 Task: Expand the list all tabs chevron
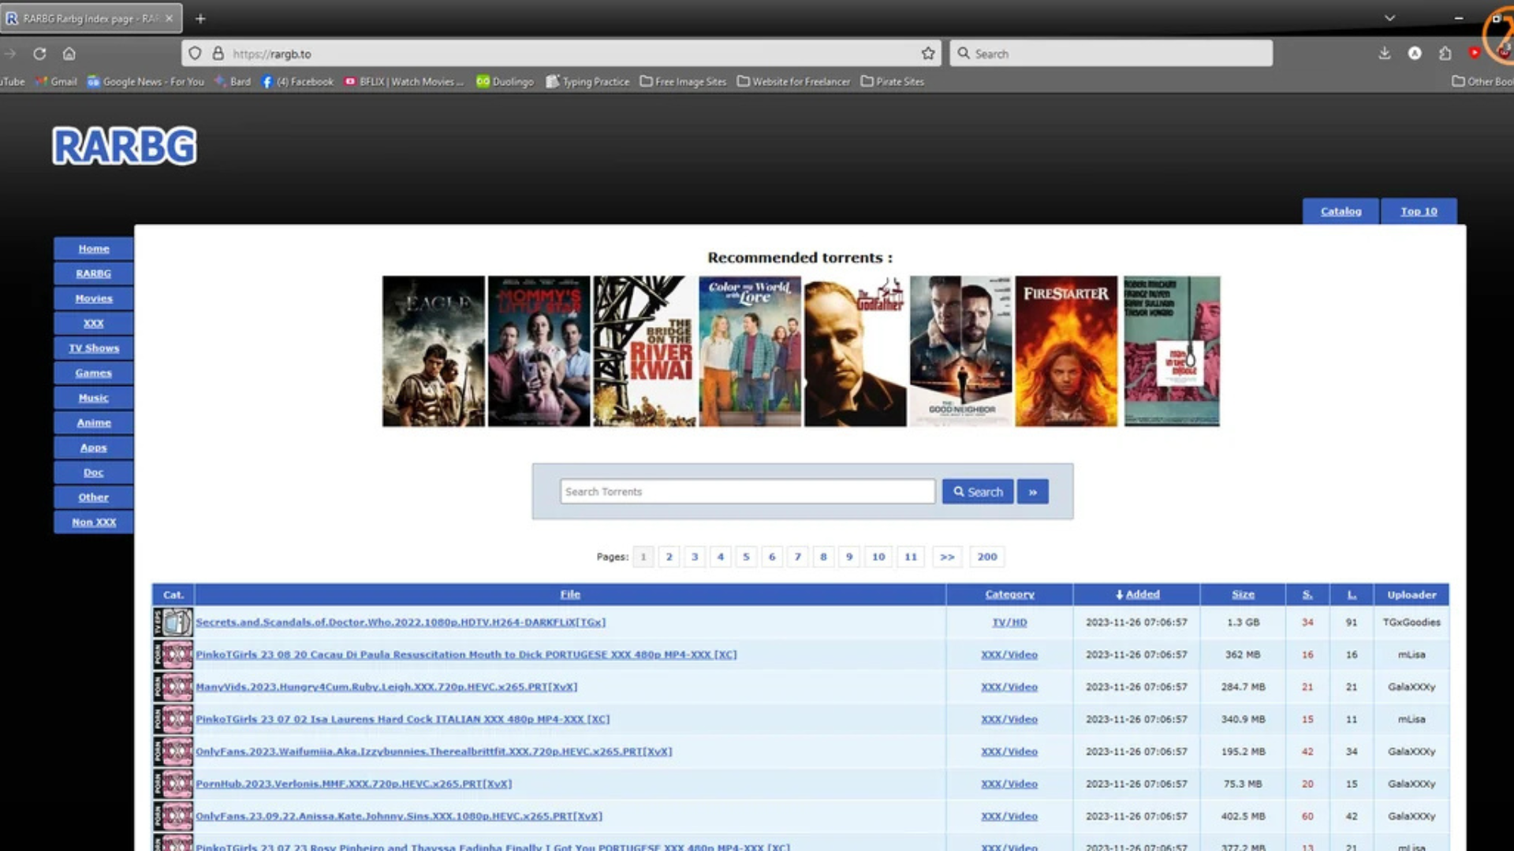1389,18
